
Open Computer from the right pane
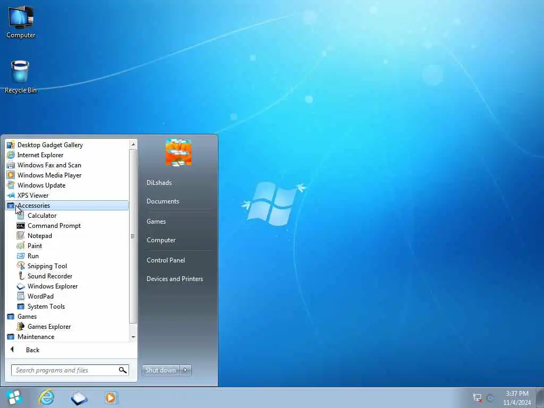161,240
